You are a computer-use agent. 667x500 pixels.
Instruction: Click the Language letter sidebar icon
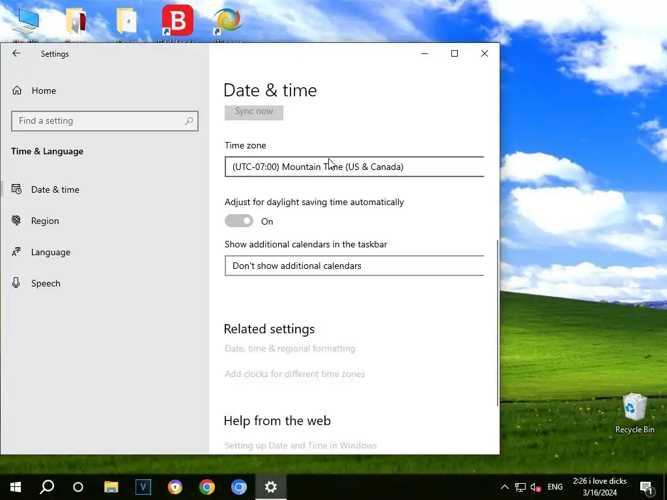16,252
